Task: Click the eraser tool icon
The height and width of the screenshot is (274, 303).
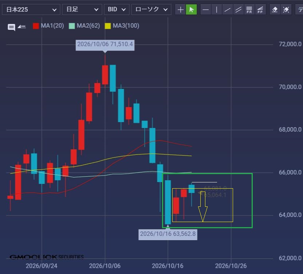Action: 275,9
